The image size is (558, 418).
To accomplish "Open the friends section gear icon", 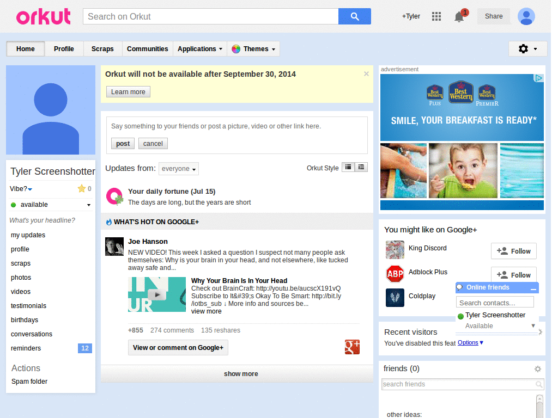I will pos(538,369).
